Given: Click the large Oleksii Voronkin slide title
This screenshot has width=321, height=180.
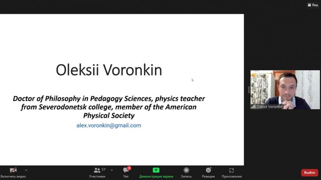Looking at the screenshot, I should point(109,70).
